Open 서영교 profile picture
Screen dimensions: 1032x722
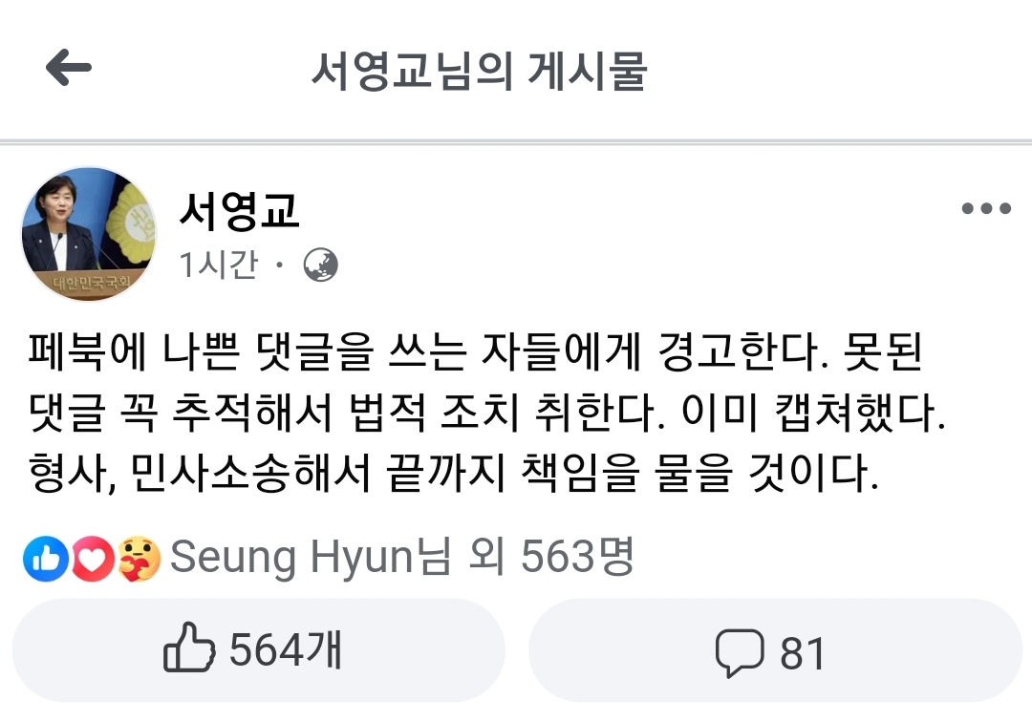tap(89, 234)
